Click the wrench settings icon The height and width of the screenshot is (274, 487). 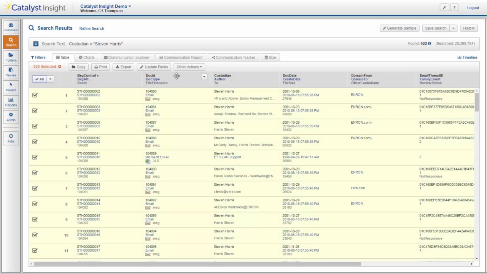click(444, 8)
